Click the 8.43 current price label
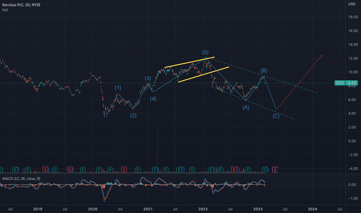The image size is (361, 213). 352,83
